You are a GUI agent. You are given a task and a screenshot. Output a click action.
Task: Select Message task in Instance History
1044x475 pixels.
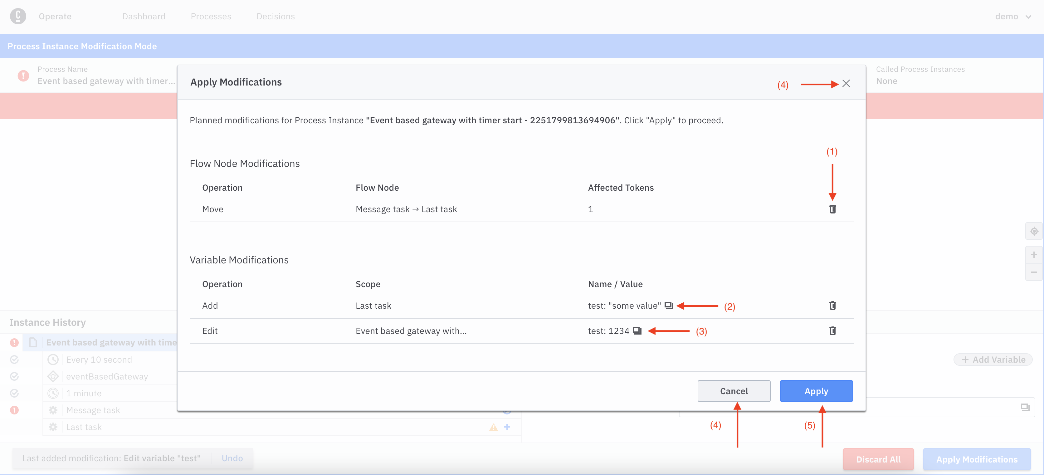coord(93,410)
